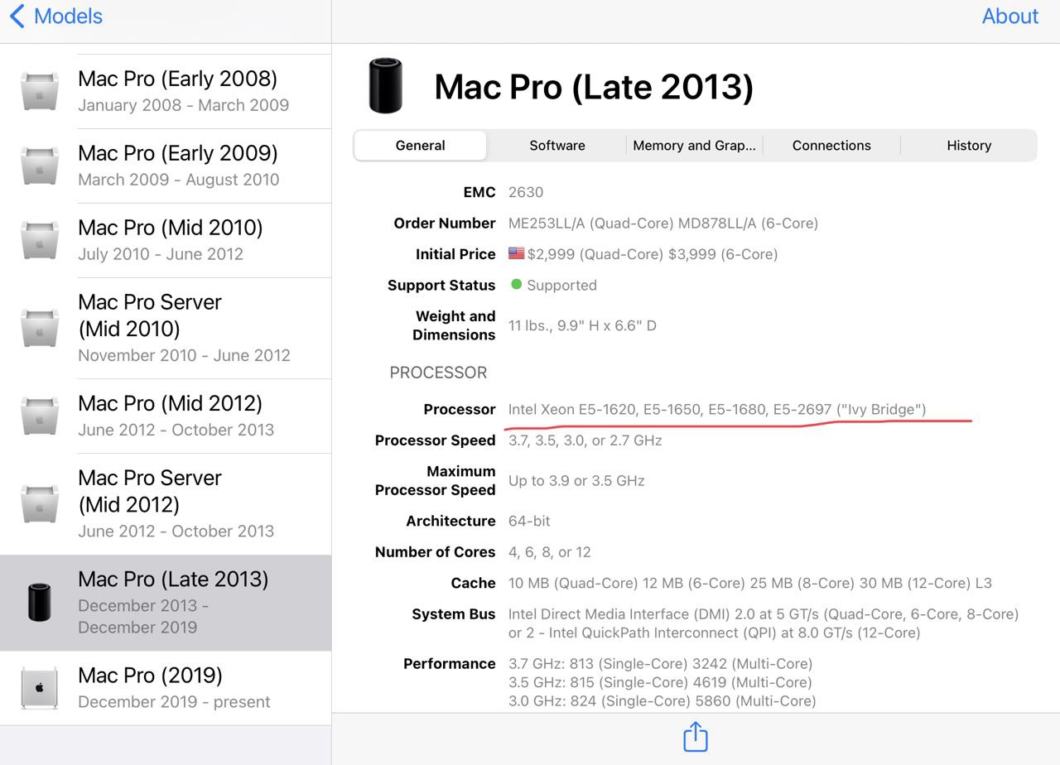Tap the Mac Pro Server (Mid 2010) icon
The height and width of the screenshot is (765, 1060).
coord(39,328)
